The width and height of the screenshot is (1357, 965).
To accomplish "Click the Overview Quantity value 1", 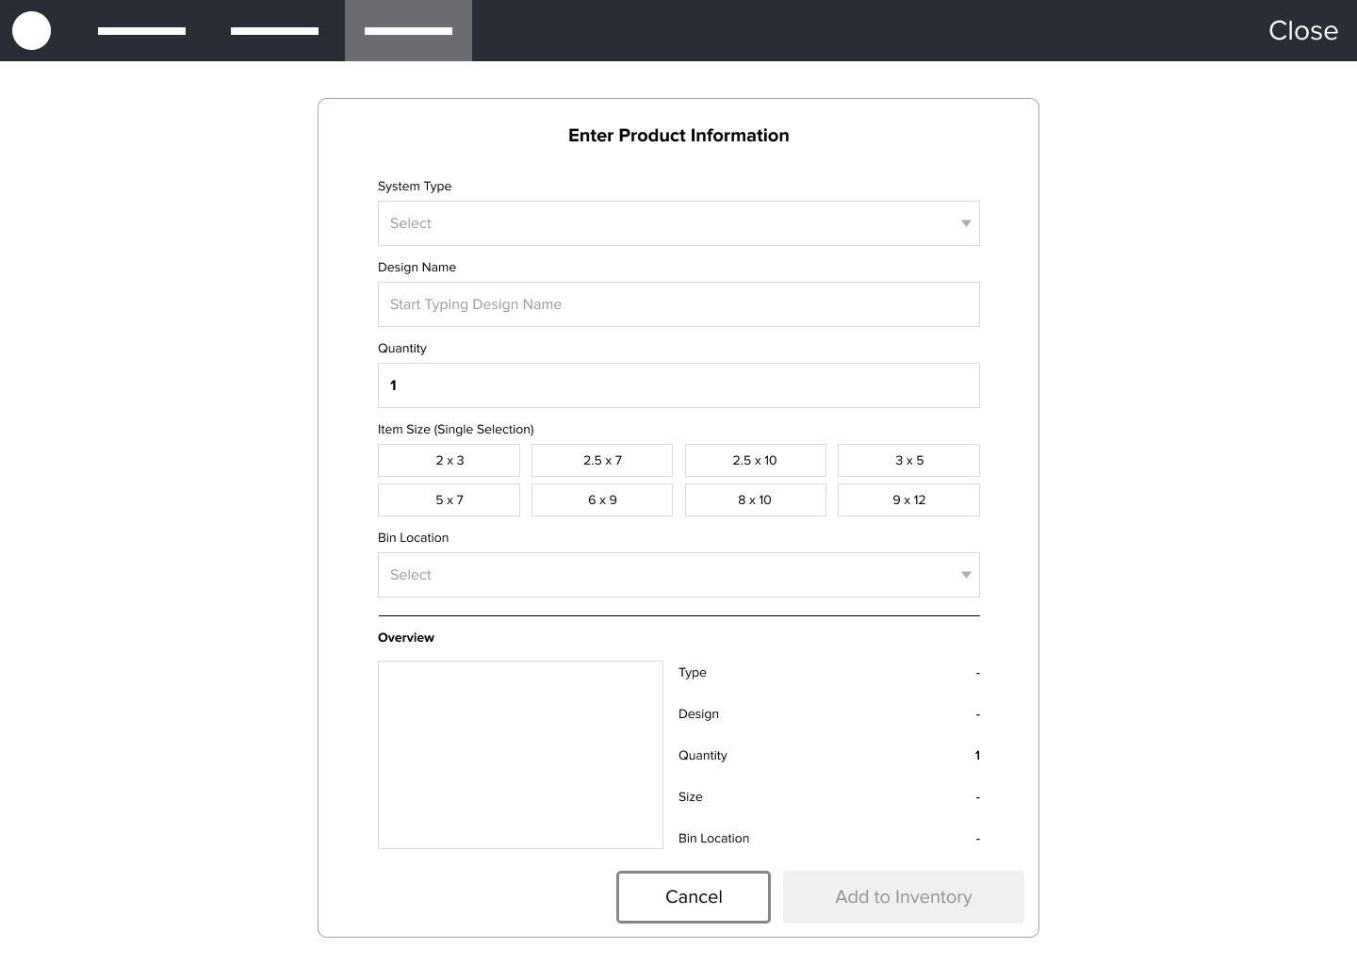I will pyautogui.click(x=977, y=755).
